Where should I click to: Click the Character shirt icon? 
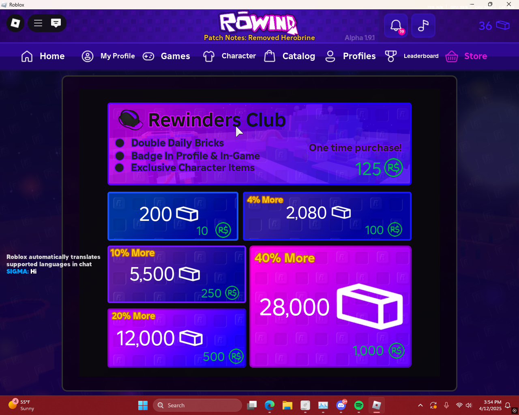pos(209,56)
